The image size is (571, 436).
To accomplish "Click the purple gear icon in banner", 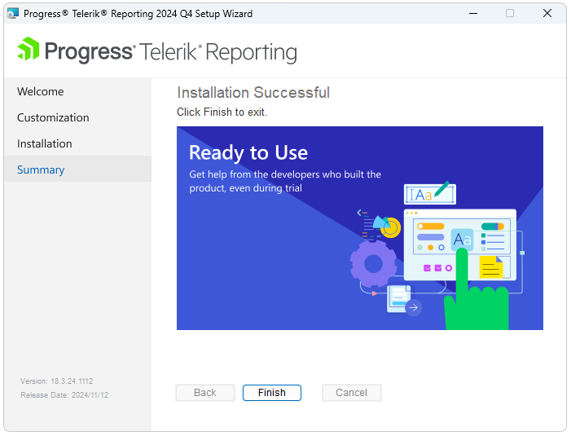I will (373, 263).
